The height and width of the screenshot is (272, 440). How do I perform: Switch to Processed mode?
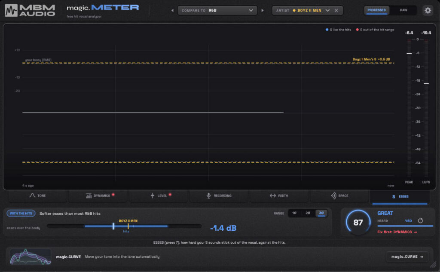376,10
